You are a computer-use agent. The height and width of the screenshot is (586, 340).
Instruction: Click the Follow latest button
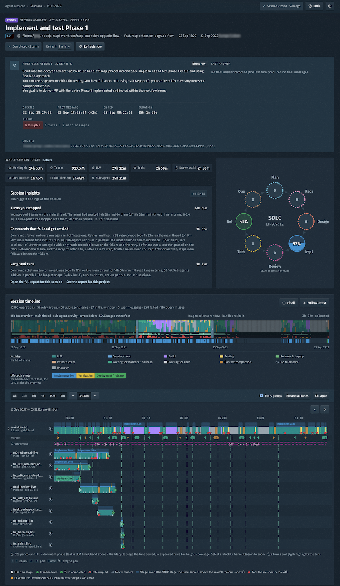315,303
